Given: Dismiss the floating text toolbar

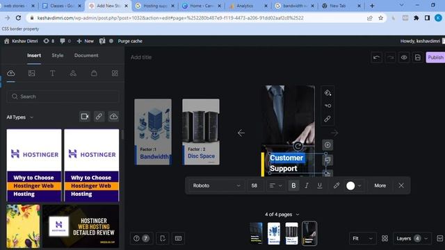Looking at the screenshot, I should click(x=401, y=185).
